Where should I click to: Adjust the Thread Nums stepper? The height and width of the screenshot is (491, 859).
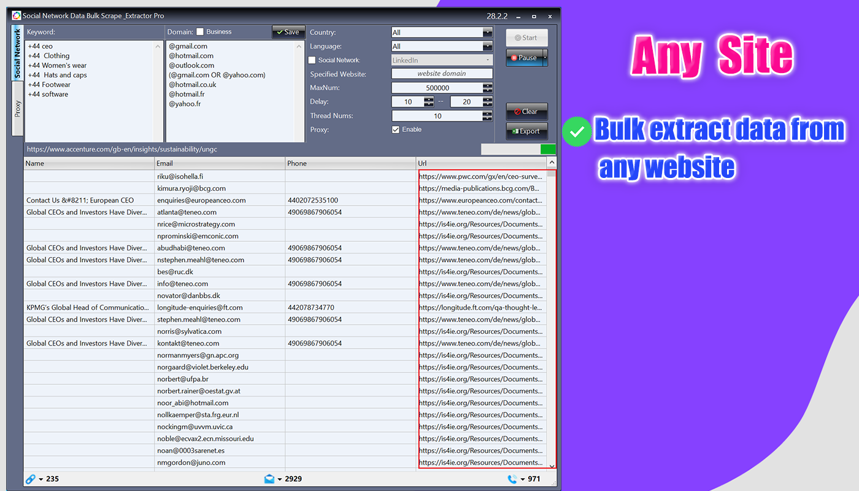(487, 115)
